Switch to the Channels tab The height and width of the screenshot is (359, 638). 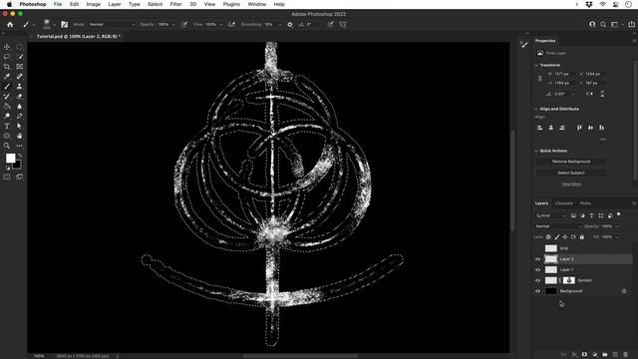[x=564, y=203]
